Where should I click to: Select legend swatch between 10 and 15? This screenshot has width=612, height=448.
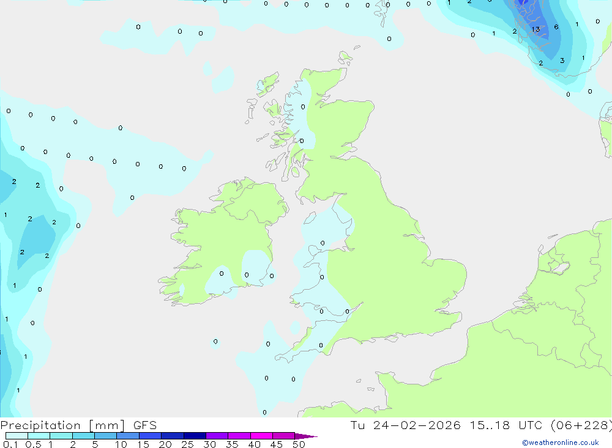tap(128, 436)
